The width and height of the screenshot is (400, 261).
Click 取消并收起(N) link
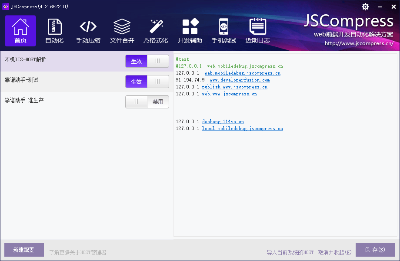pos(335,252)
